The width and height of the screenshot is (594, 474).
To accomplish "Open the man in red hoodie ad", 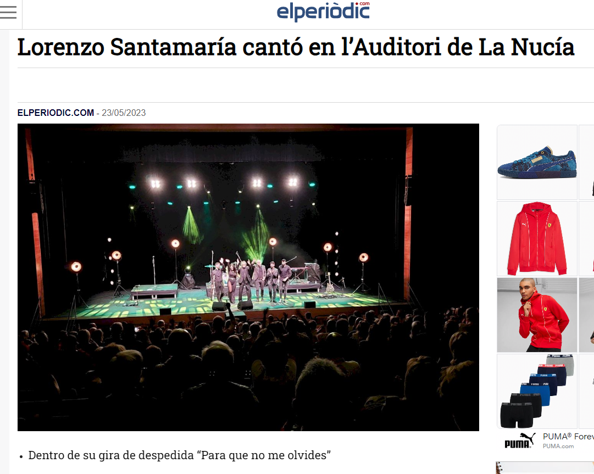I will pos(537,315).
